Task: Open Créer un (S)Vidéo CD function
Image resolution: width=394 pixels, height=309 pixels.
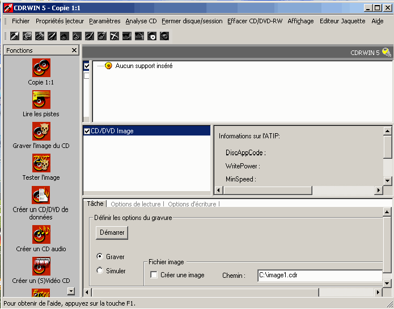Action: pyautogui.click(x=41, y=266)
